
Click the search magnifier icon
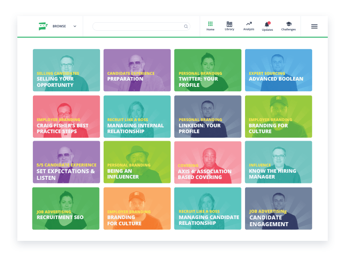[186, 26]
